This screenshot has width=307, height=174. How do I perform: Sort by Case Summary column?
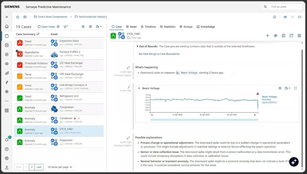(x=28, y=34)
